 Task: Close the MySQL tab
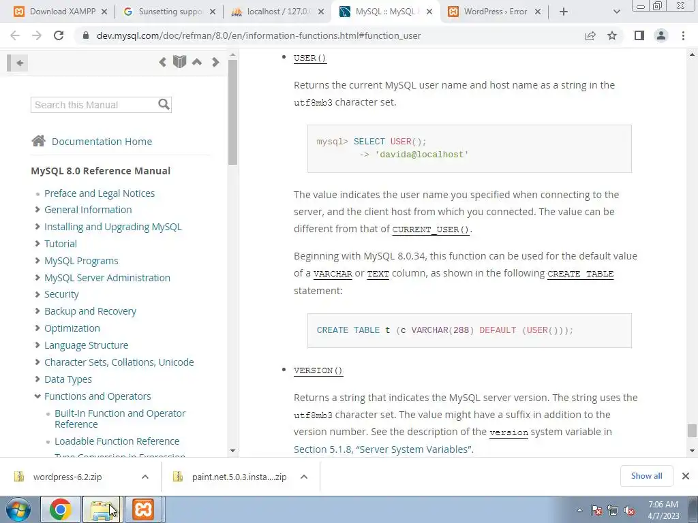click(429, 12)
